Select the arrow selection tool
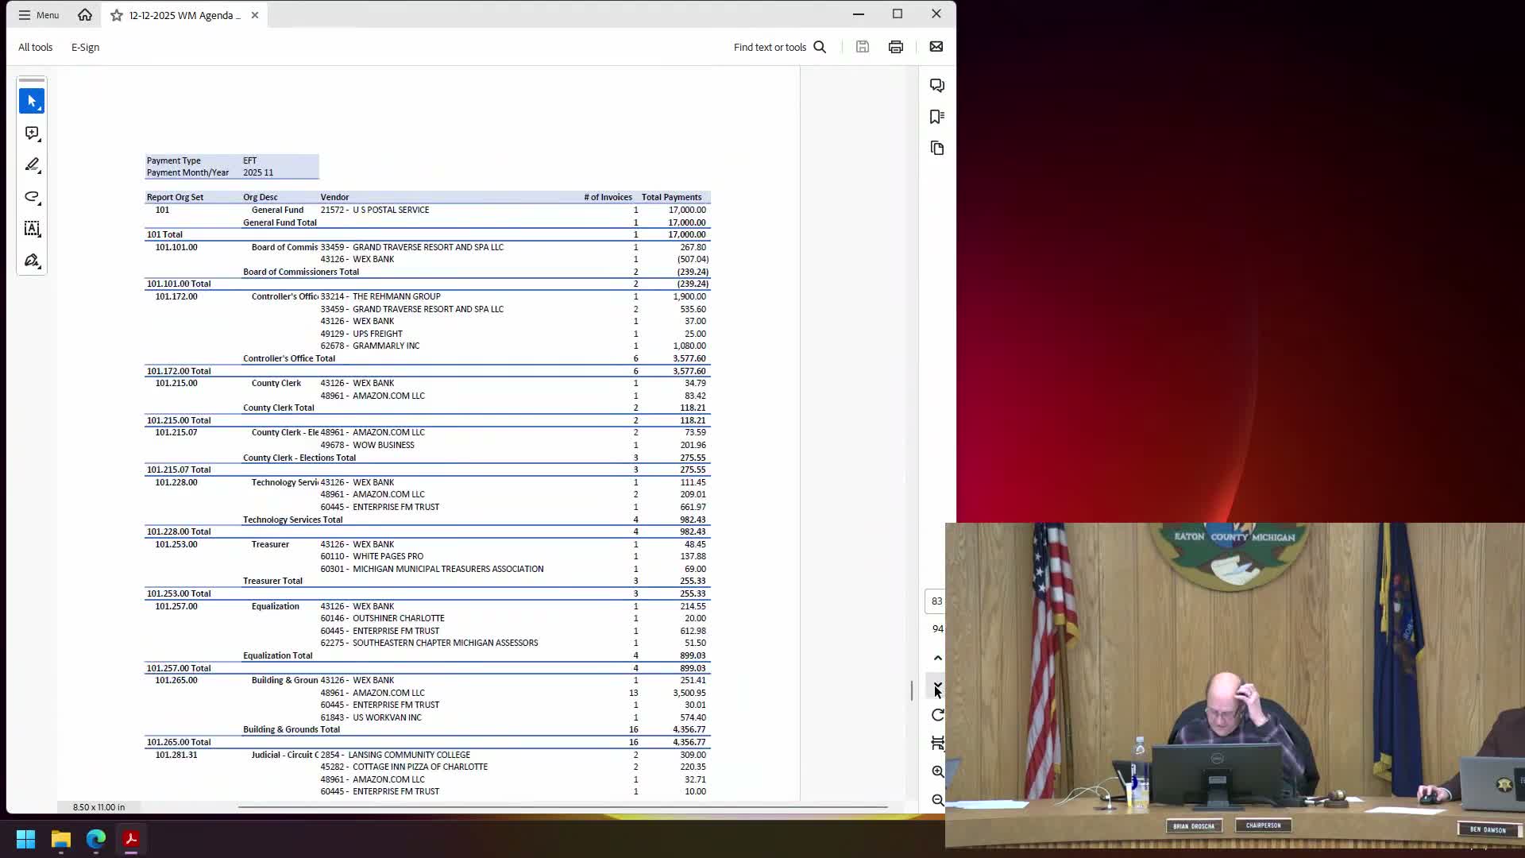This screenshot has height=858, width=1525. pyautogui.click(x=32, y=101)
